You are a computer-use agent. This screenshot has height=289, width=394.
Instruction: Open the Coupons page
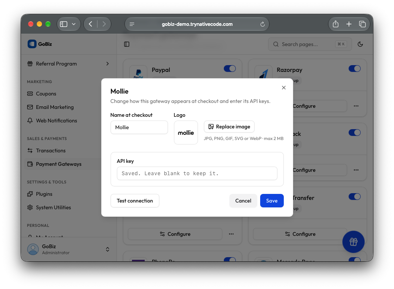pyautogui.click(x=46, y=94)
